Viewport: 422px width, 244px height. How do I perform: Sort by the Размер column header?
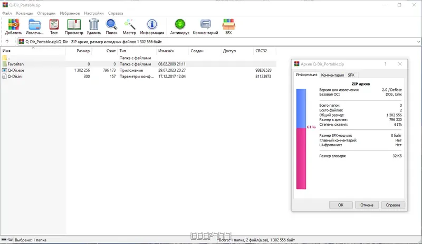pos(79,51)
